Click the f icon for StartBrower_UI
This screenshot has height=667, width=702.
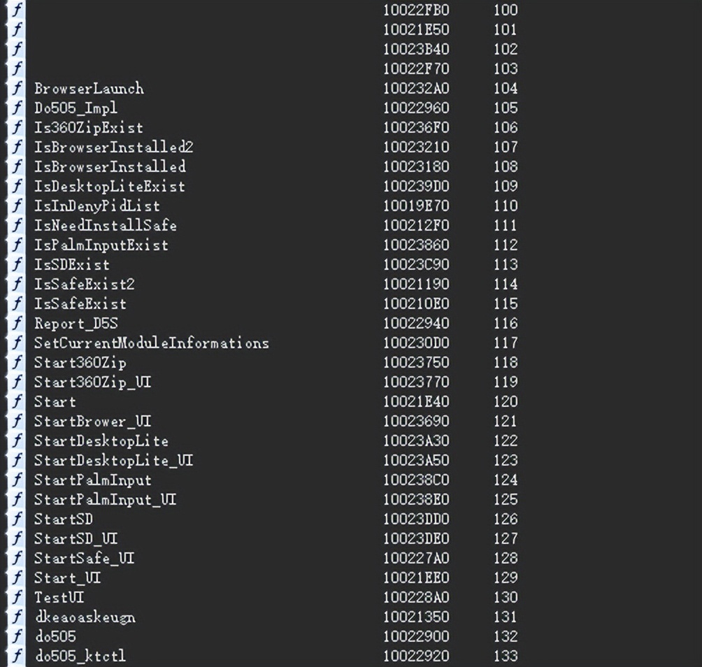tap(17, 421)
